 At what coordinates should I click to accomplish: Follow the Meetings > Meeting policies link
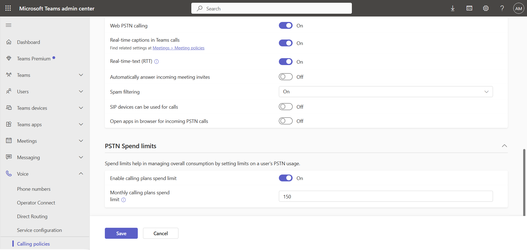(178, 48)
